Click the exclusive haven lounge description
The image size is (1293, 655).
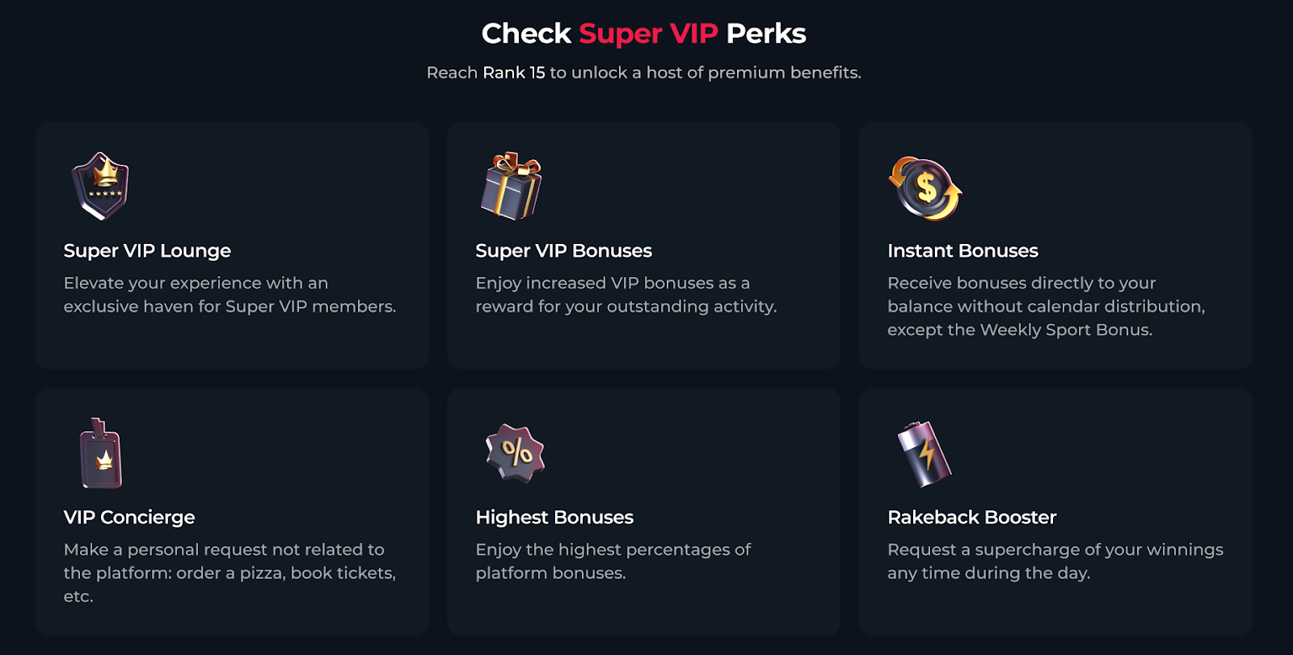pos(230,295)
